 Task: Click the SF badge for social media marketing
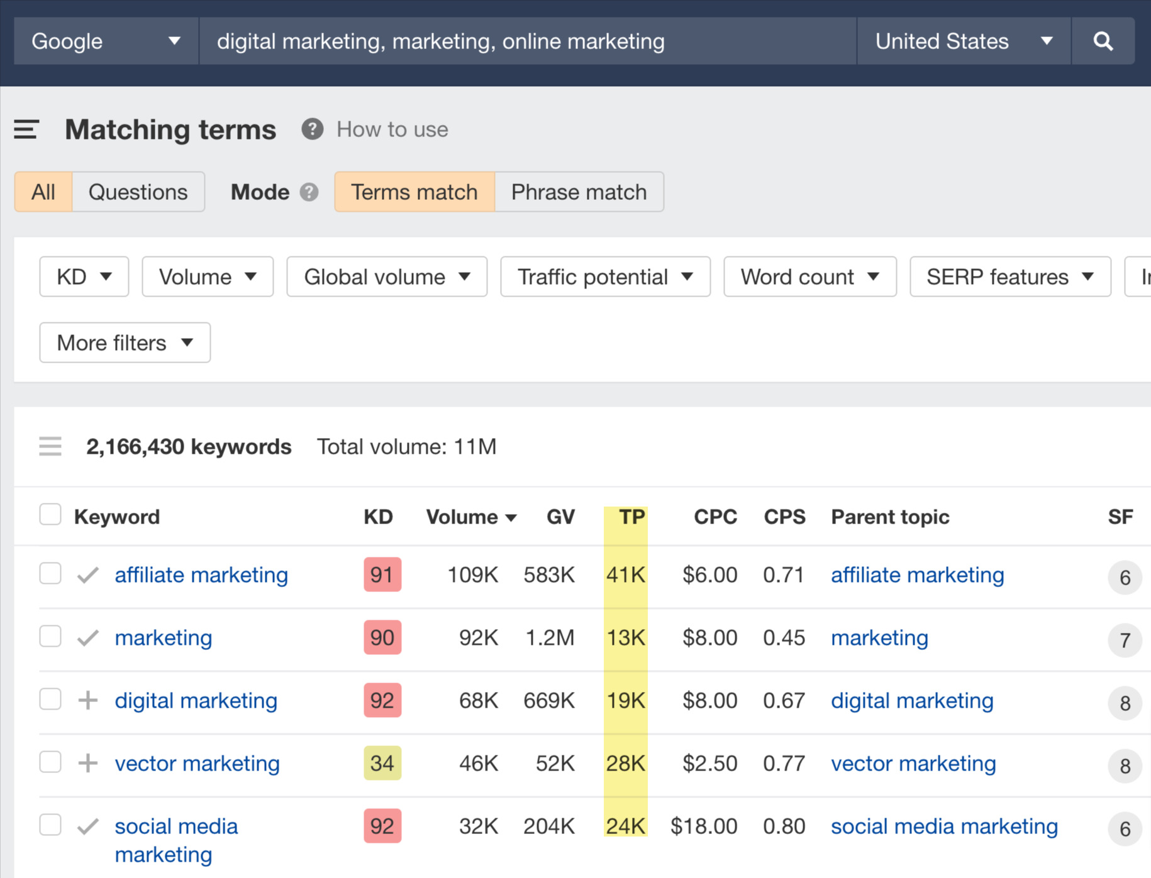1125,829
